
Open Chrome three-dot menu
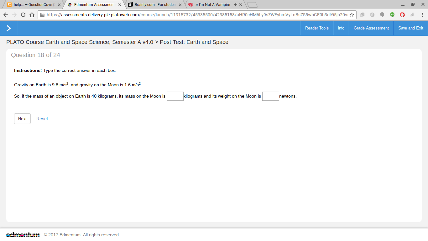click(422, 15)
